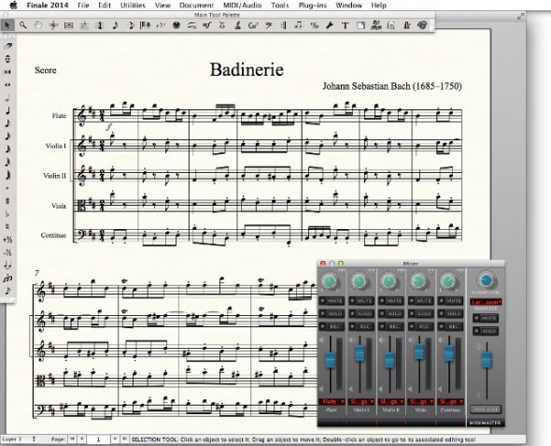Select the tuplet icon in Simple Entry
The image size is (551, 446).
(x=7, y=279)
